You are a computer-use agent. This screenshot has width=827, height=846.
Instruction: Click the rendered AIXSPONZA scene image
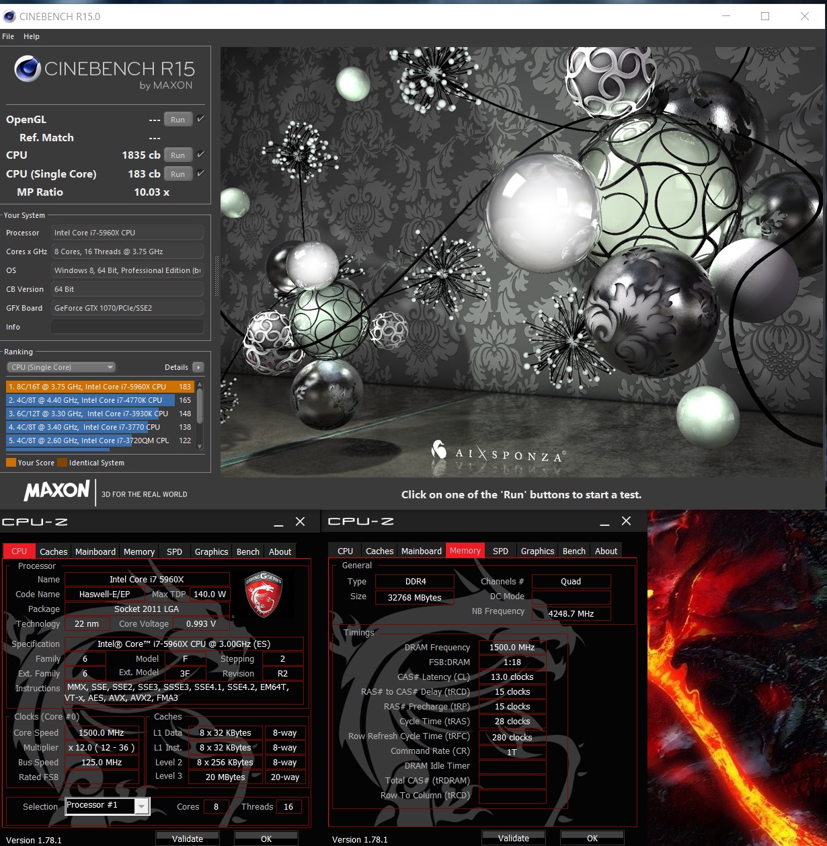pyautogui.click(x=522, y=262)
